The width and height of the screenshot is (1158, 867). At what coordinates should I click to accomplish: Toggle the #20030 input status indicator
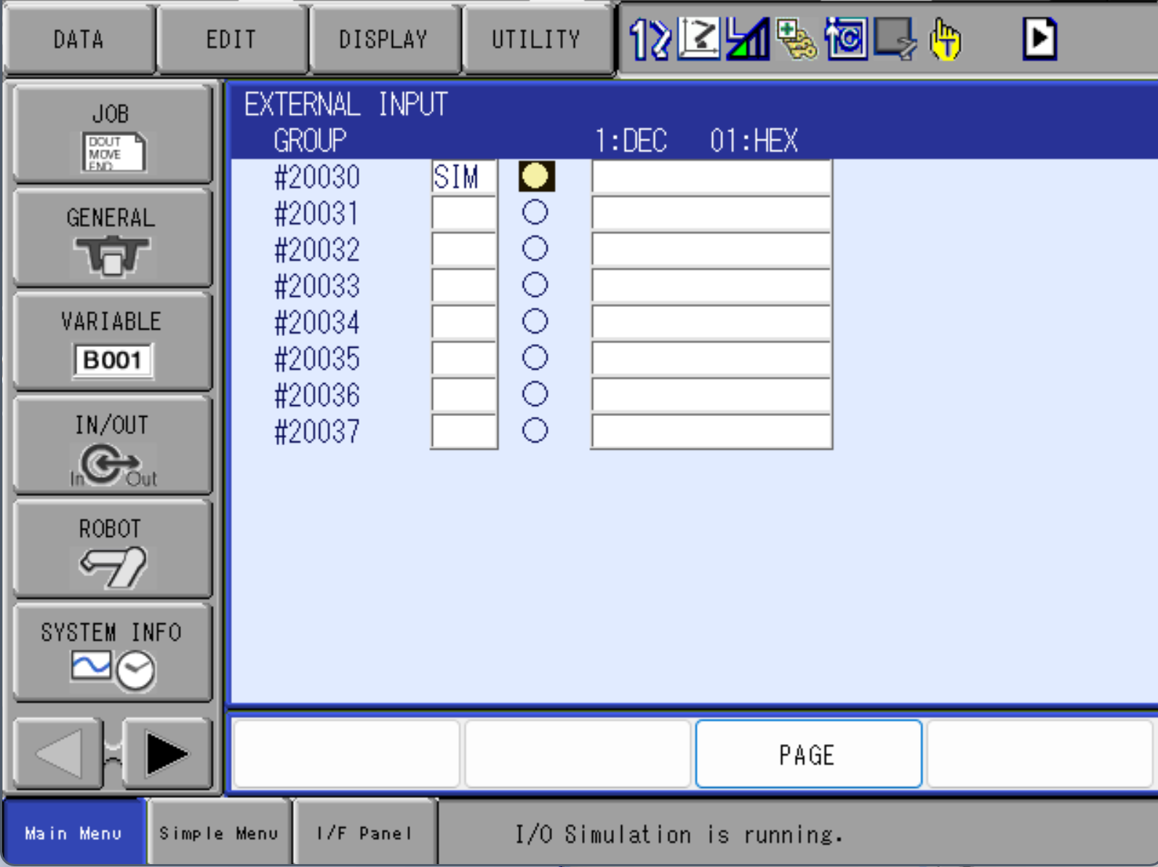[536, 176]
